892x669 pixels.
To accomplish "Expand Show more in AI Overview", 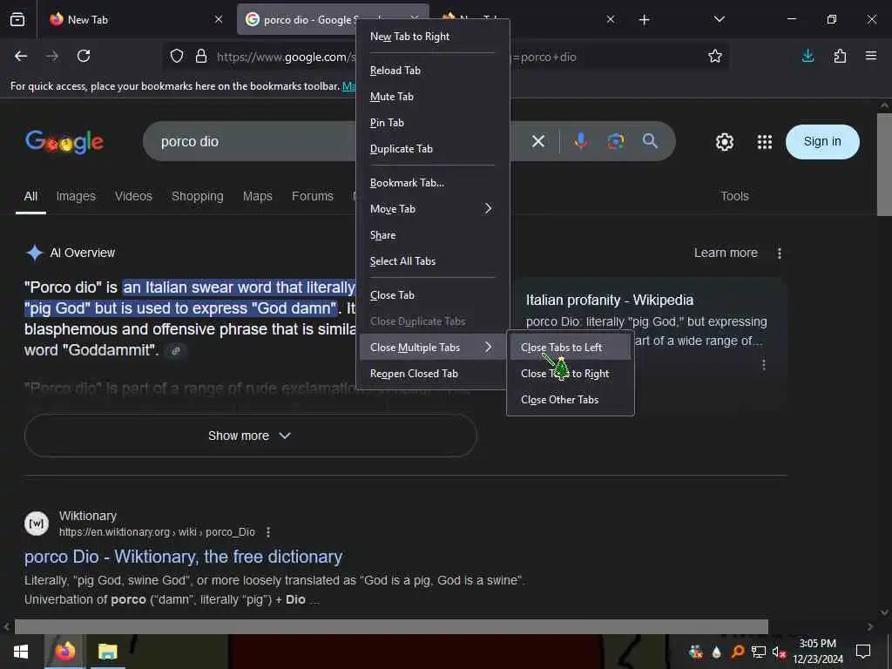I will [250, 436].
